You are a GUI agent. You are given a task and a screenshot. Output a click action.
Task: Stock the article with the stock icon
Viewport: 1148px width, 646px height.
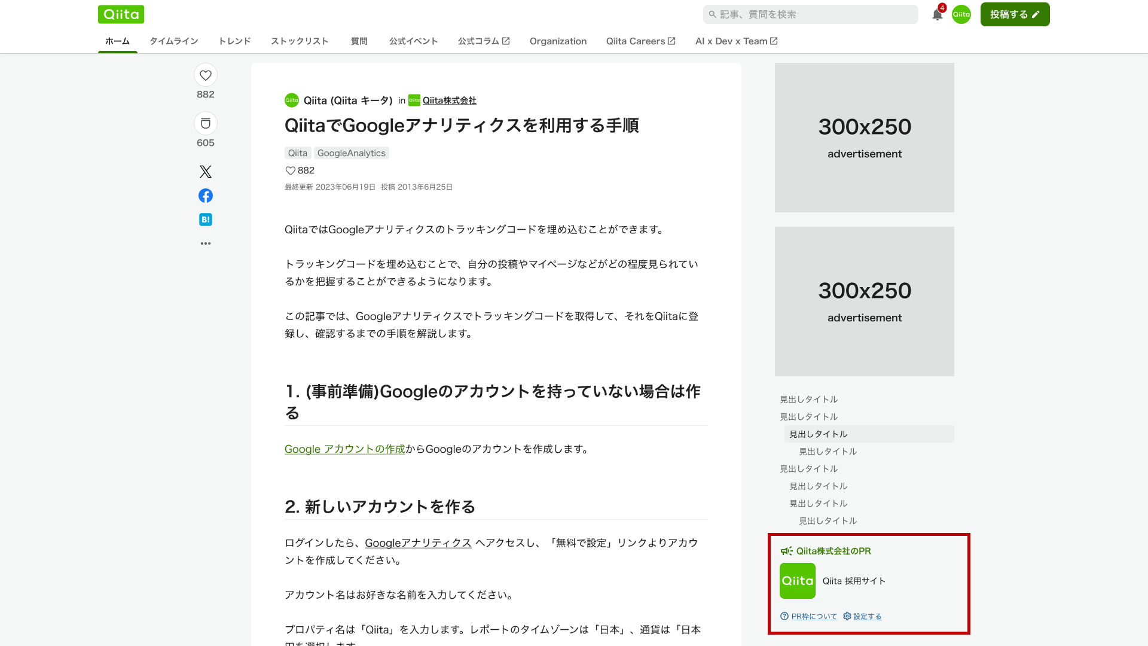pos(206,124)
